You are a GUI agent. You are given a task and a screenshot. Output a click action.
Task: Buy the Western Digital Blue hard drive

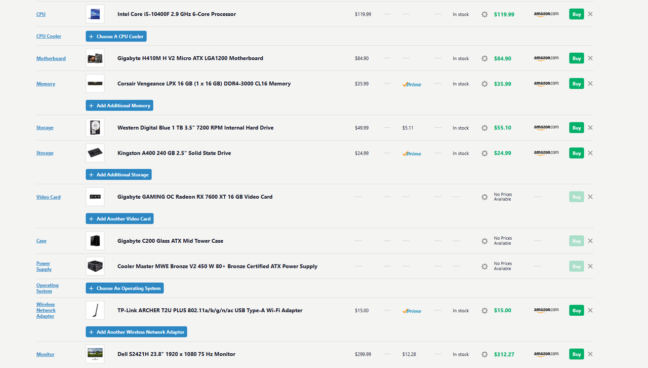(x=577, y=128)
